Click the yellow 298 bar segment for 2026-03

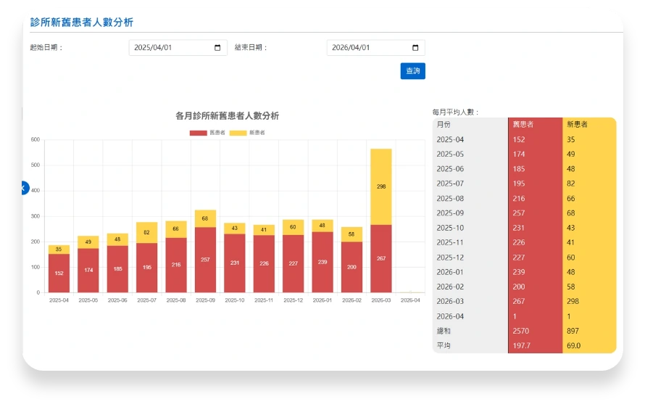click(x=381, y=186)
